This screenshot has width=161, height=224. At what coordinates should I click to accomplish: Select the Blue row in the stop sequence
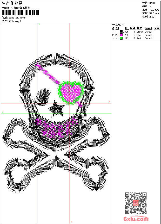(139, 35)
